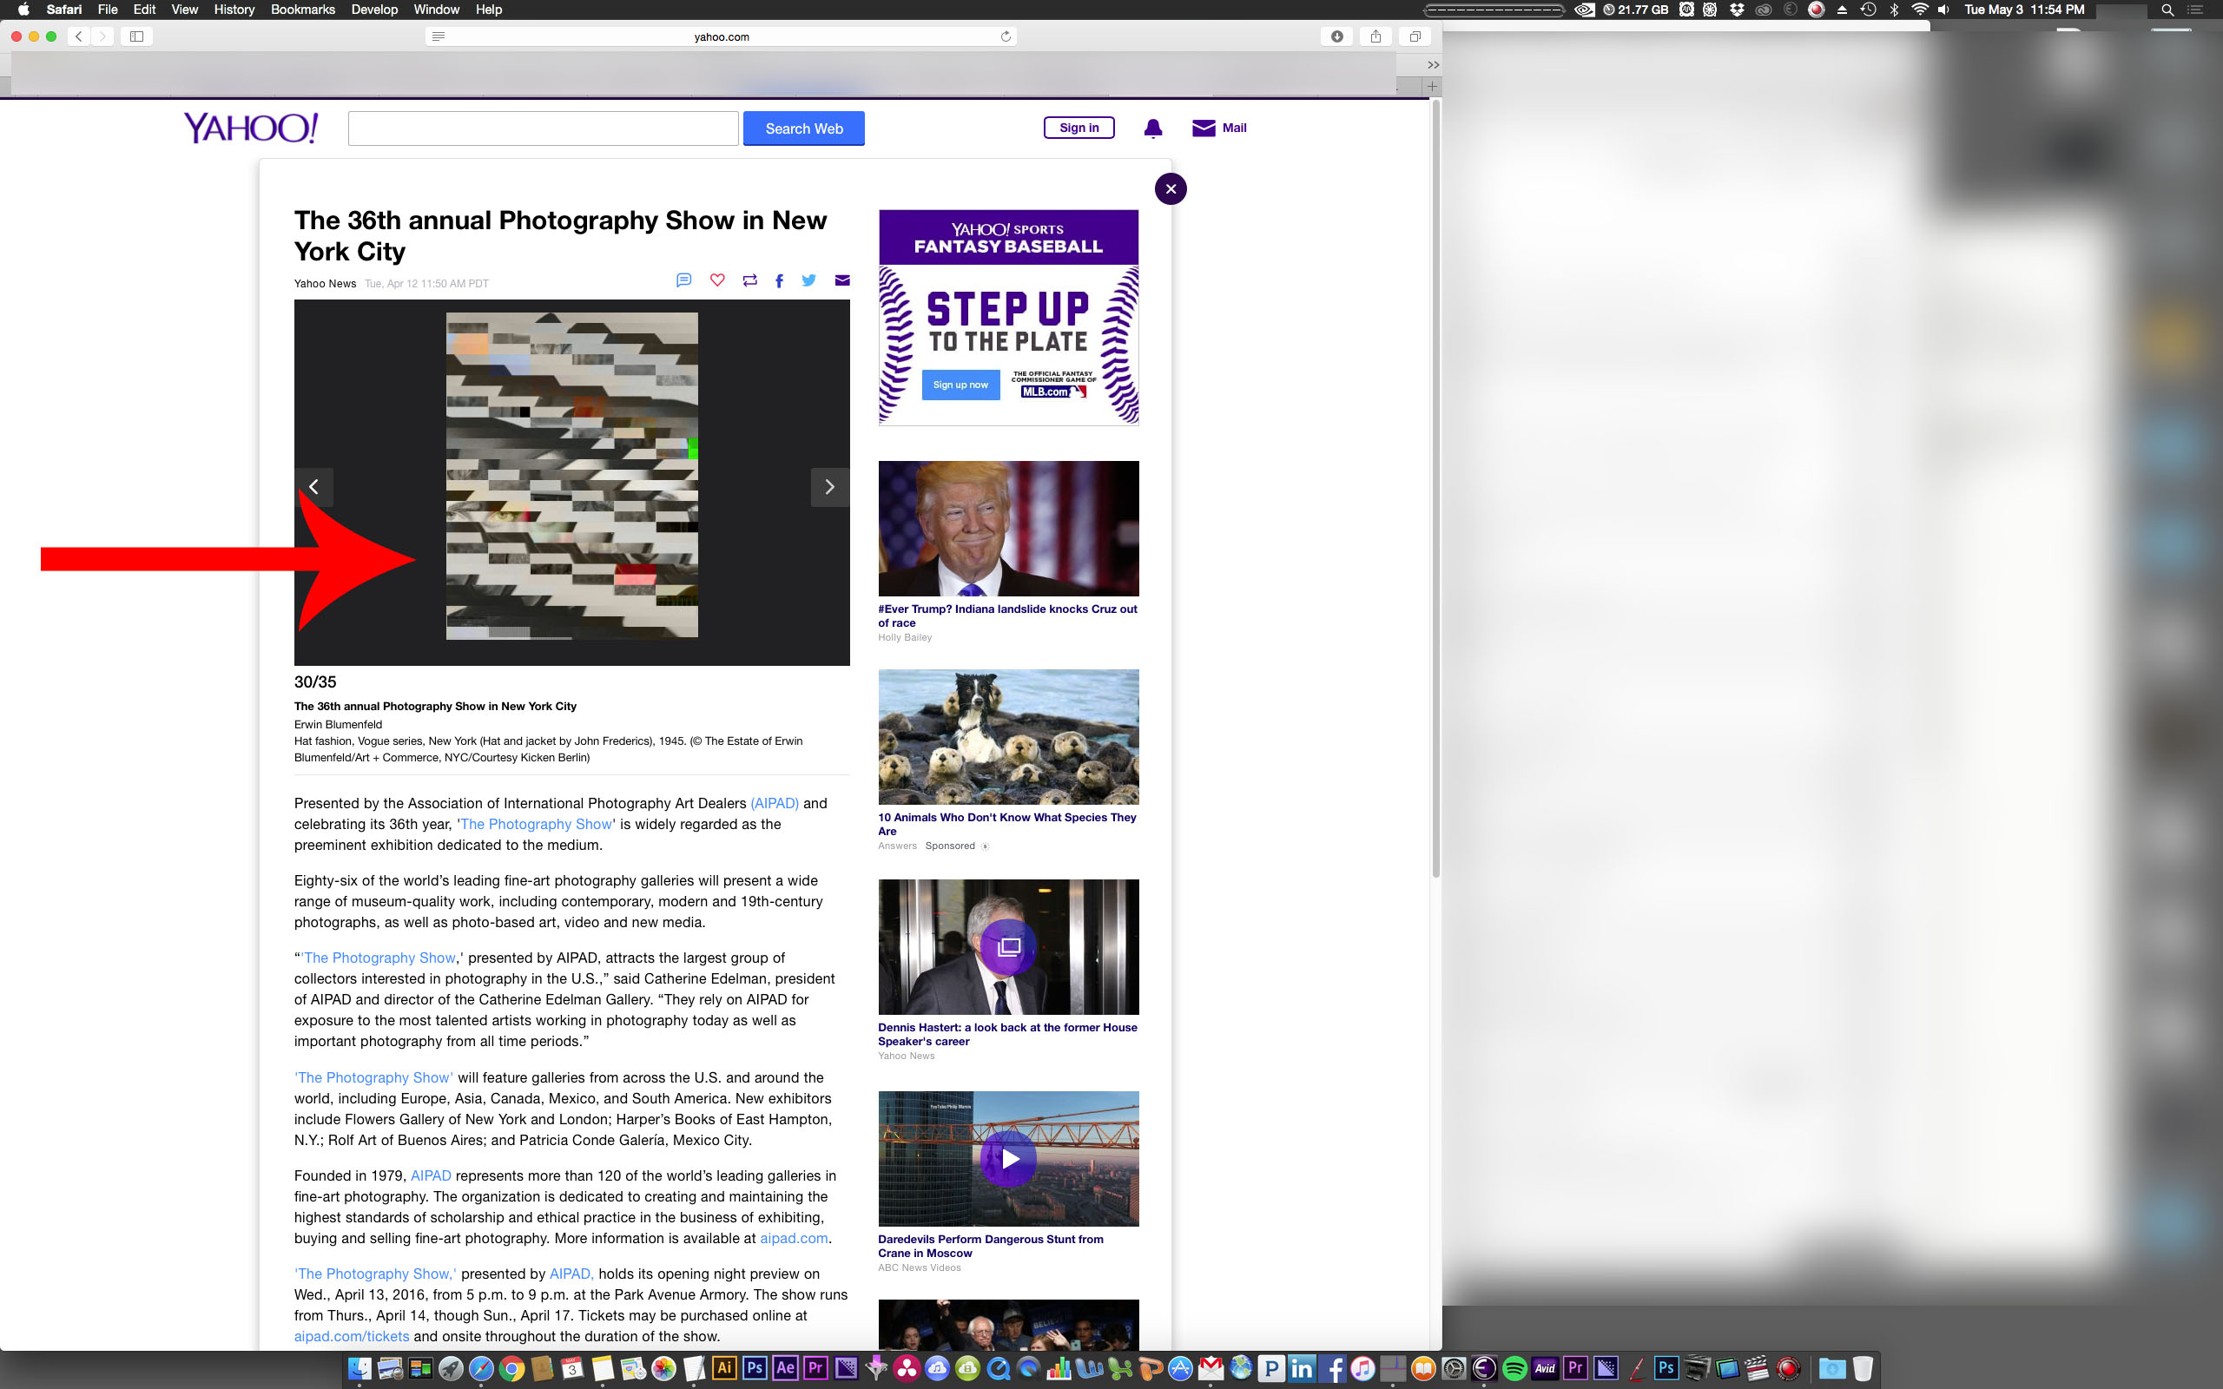This screenshot has height=1389, width=2223.
Task: Open the Window menu
Action: coord(436,10)
